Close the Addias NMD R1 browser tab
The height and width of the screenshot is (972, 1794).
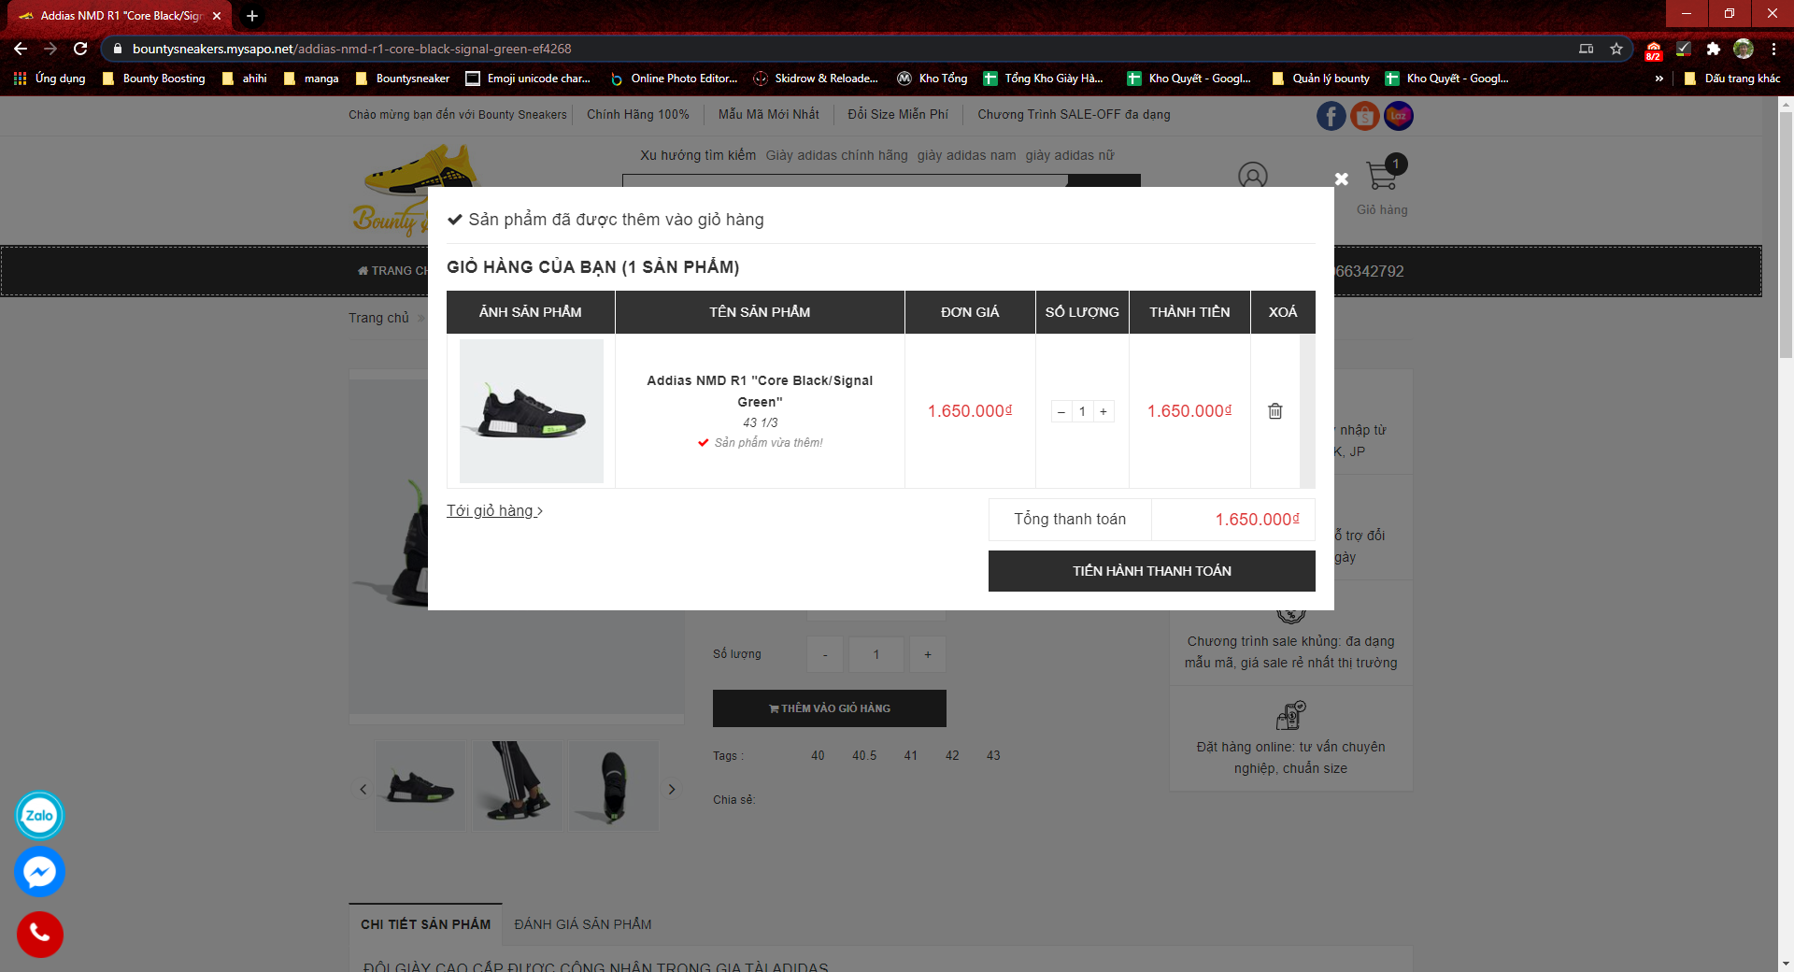217,16
